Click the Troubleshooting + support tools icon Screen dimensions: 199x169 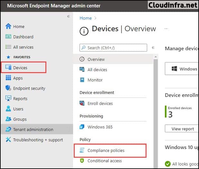(x=8, y=139)
